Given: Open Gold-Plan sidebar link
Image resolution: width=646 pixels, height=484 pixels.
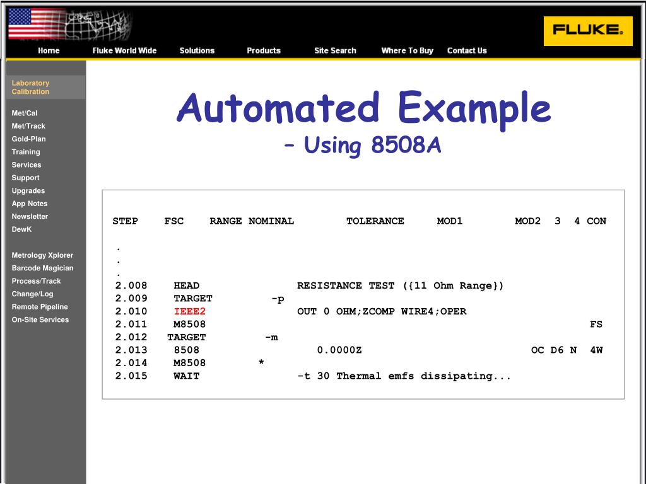Looking at the screenshot, I should coord(28,139).
